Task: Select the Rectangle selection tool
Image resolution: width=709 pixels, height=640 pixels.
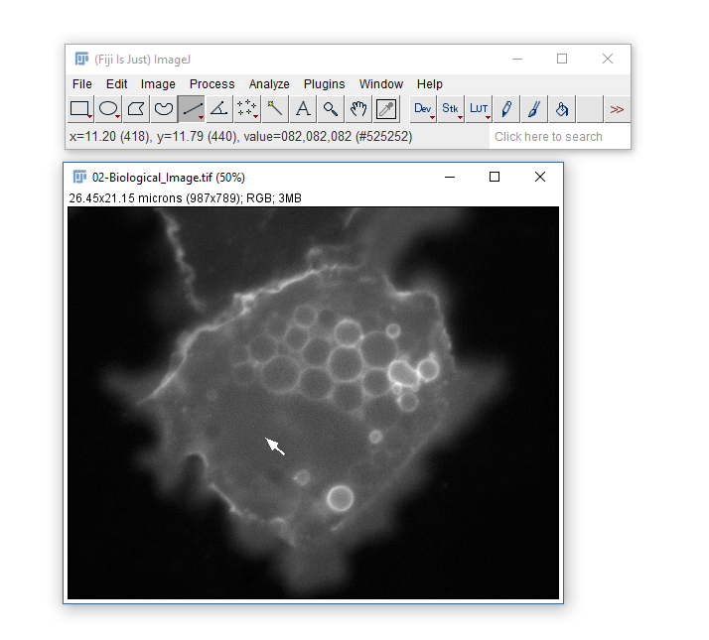Action: (x=80, y=108)
